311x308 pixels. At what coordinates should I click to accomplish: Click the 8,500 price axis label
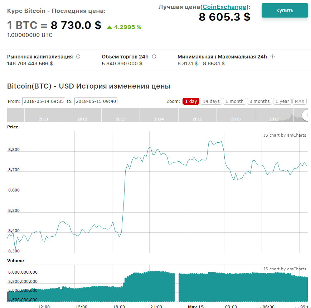(14, 210)
